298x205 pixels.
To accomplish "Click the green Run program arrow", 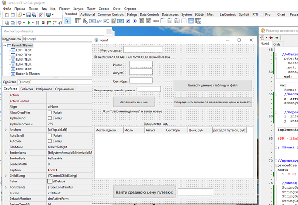I will pyautogui.click(x=28, y=23).
